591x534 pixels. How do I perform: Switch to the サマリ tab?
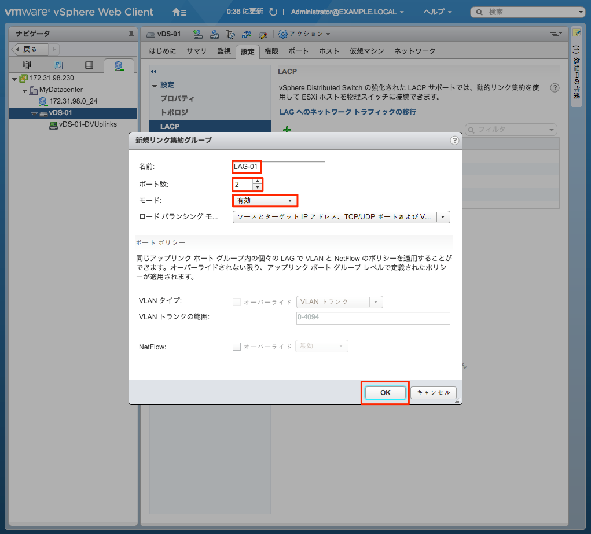pos(196,51)
